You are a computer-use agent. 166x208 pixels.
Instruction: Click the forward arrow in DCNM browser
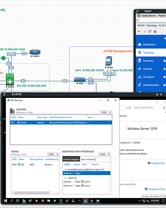pyautogui.click(x=144, y=31)
